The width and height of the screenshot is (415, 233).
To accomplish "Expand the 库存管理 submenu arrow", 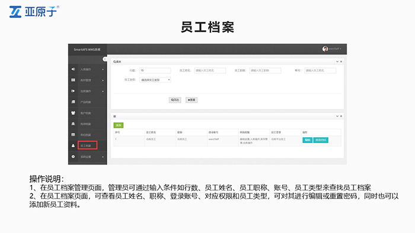I will pyautogui.click(x=103, y=80).
